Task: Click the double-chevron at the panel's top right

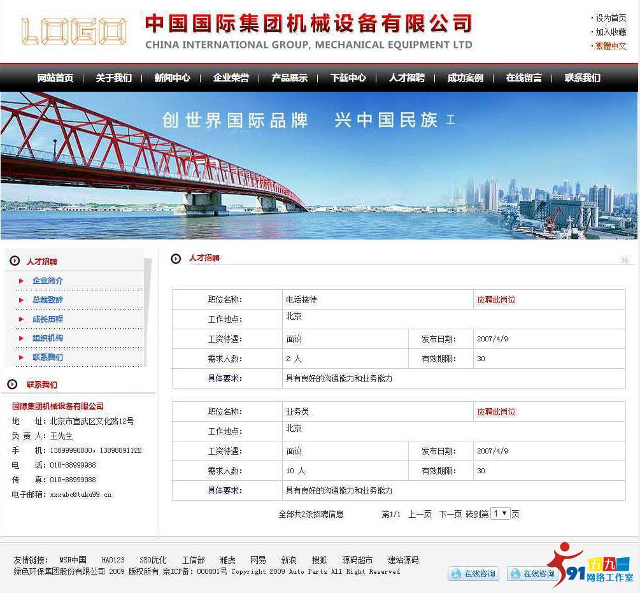Action: 625,260
